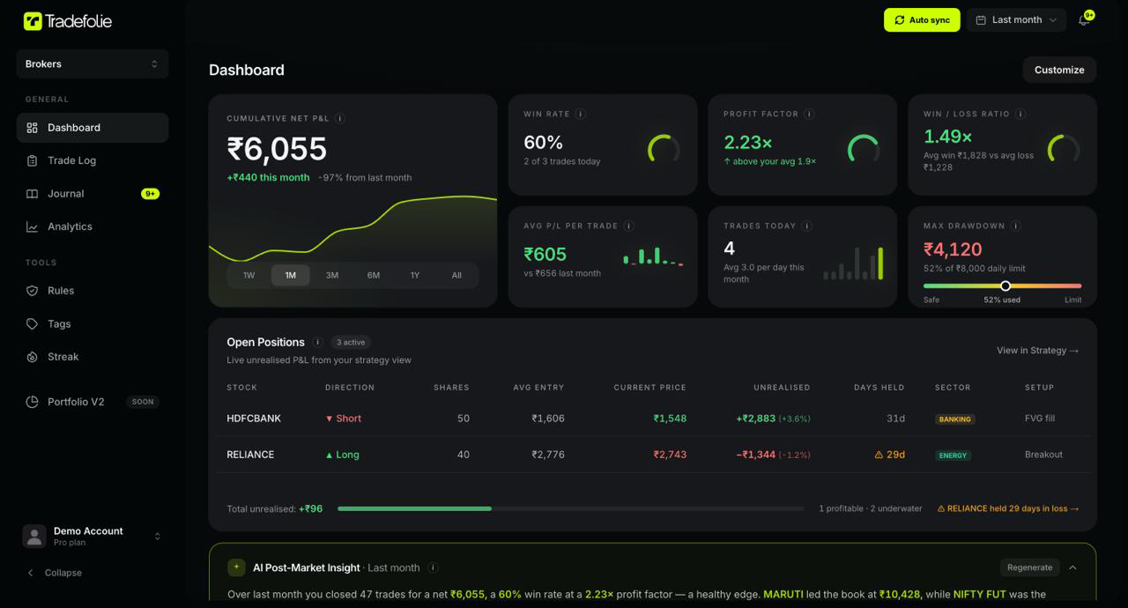Click the DAYS HELD column header
Viewport: 1128px width, 608px height.
(879, 388)
